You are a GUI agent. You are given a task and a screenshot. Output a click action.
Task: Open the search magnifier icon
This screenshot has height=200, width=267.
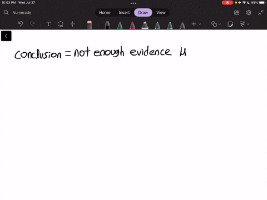[6, 12]
